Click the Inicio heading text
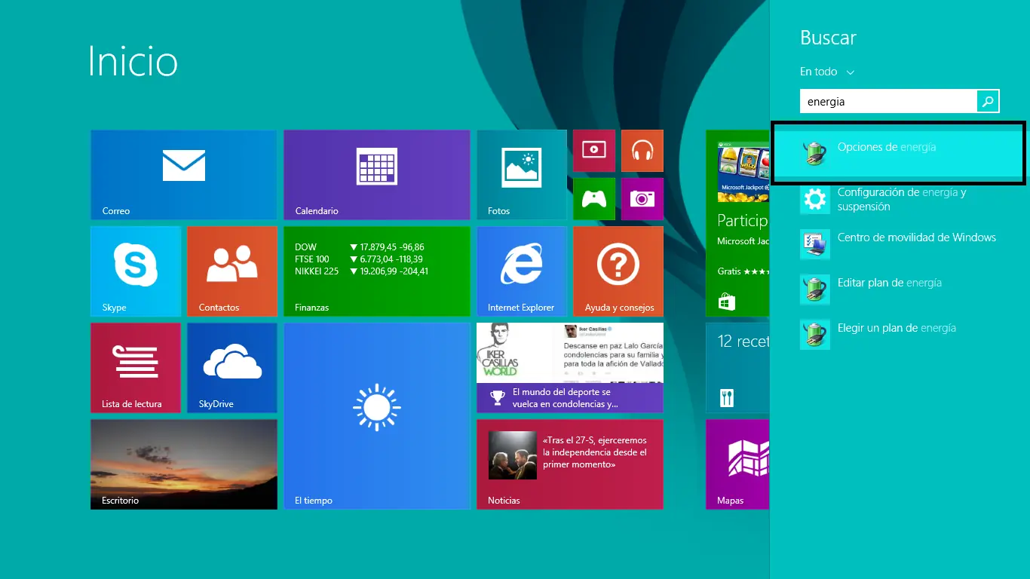The width and height of the screenshot is (1030, 579). tap(133, 61)
